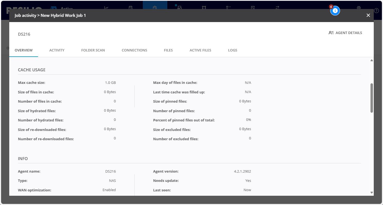Click the two-arrows transfer icon in top navigation
The image size is (383, 205).
click(277, 8)
